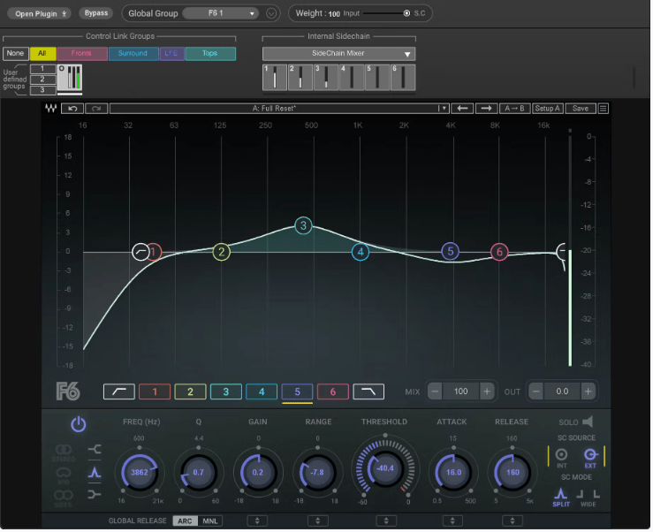Viewport: 653px width, 532px height.
Task: Click the Threshold link stepper arrows
Action: click(386, 521)
